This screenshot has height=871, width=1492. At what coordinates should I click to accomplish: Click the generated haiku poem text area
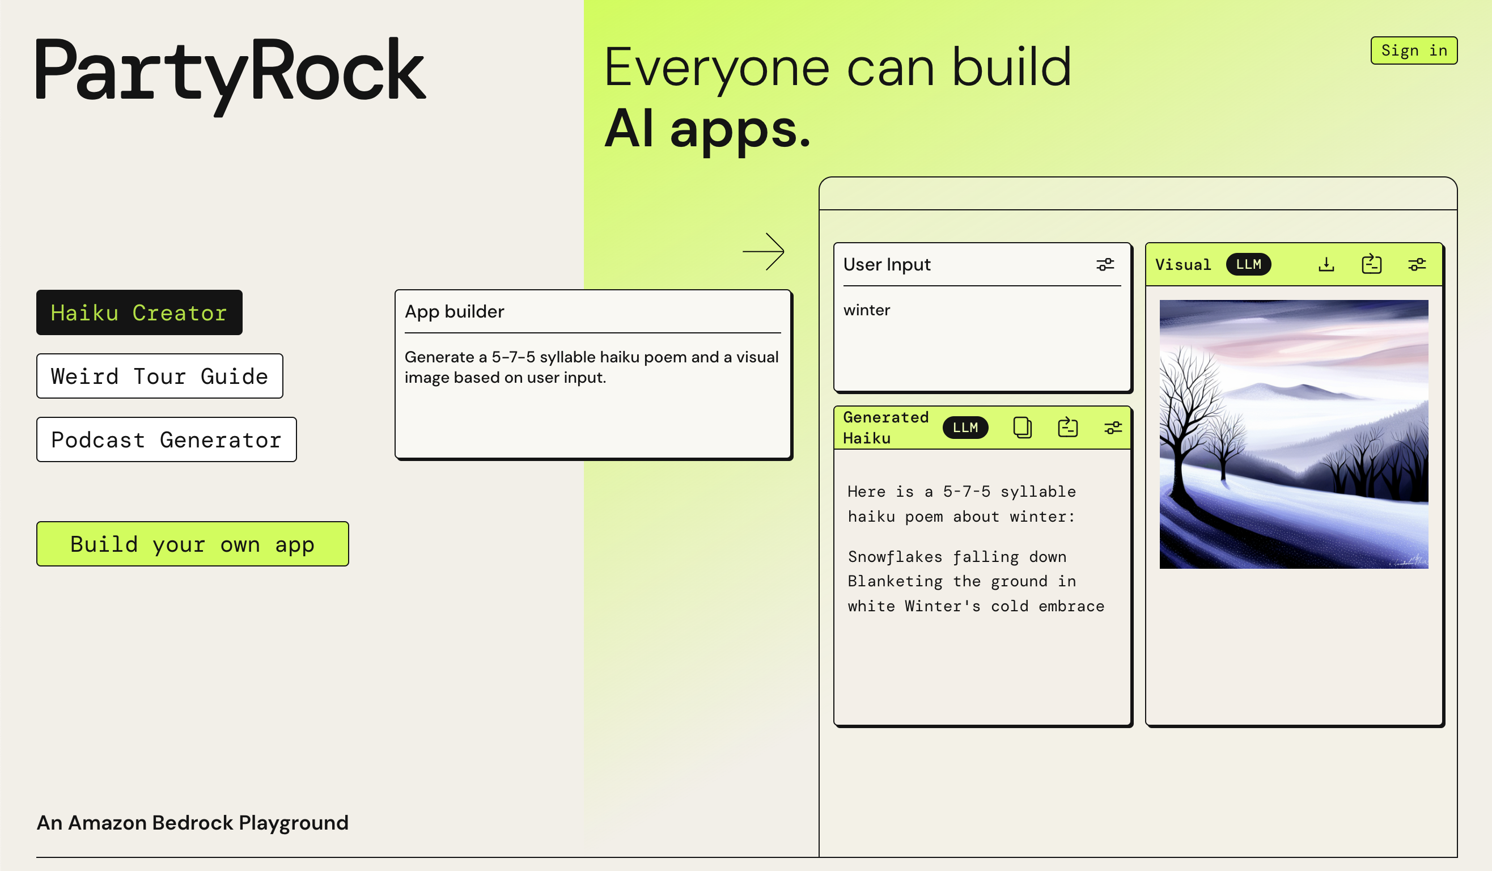pyautogui.click(x=976, y=548)
